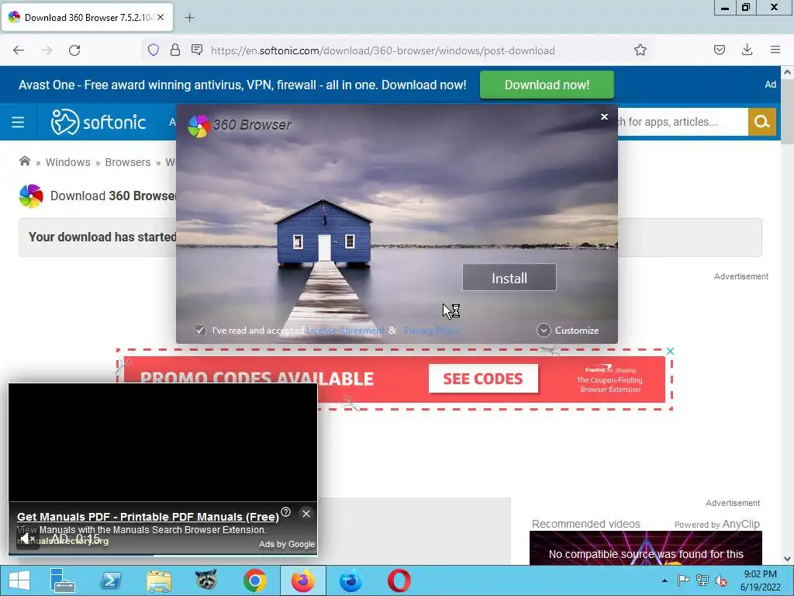Save to Pocket icon in Firefox toolbar
This screenshot has height=596, width=794.
click(719, 50)
